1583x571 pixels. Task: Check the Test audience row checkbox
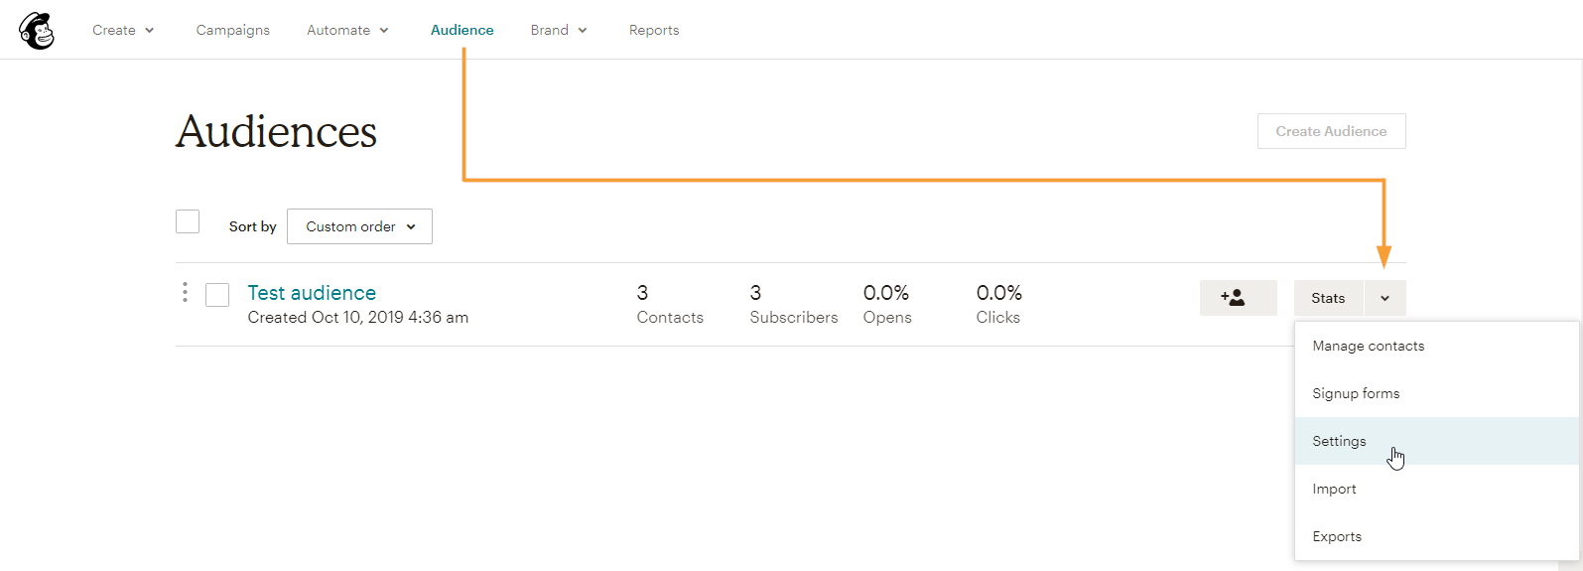pyautogui.click(x=217, y=295)
